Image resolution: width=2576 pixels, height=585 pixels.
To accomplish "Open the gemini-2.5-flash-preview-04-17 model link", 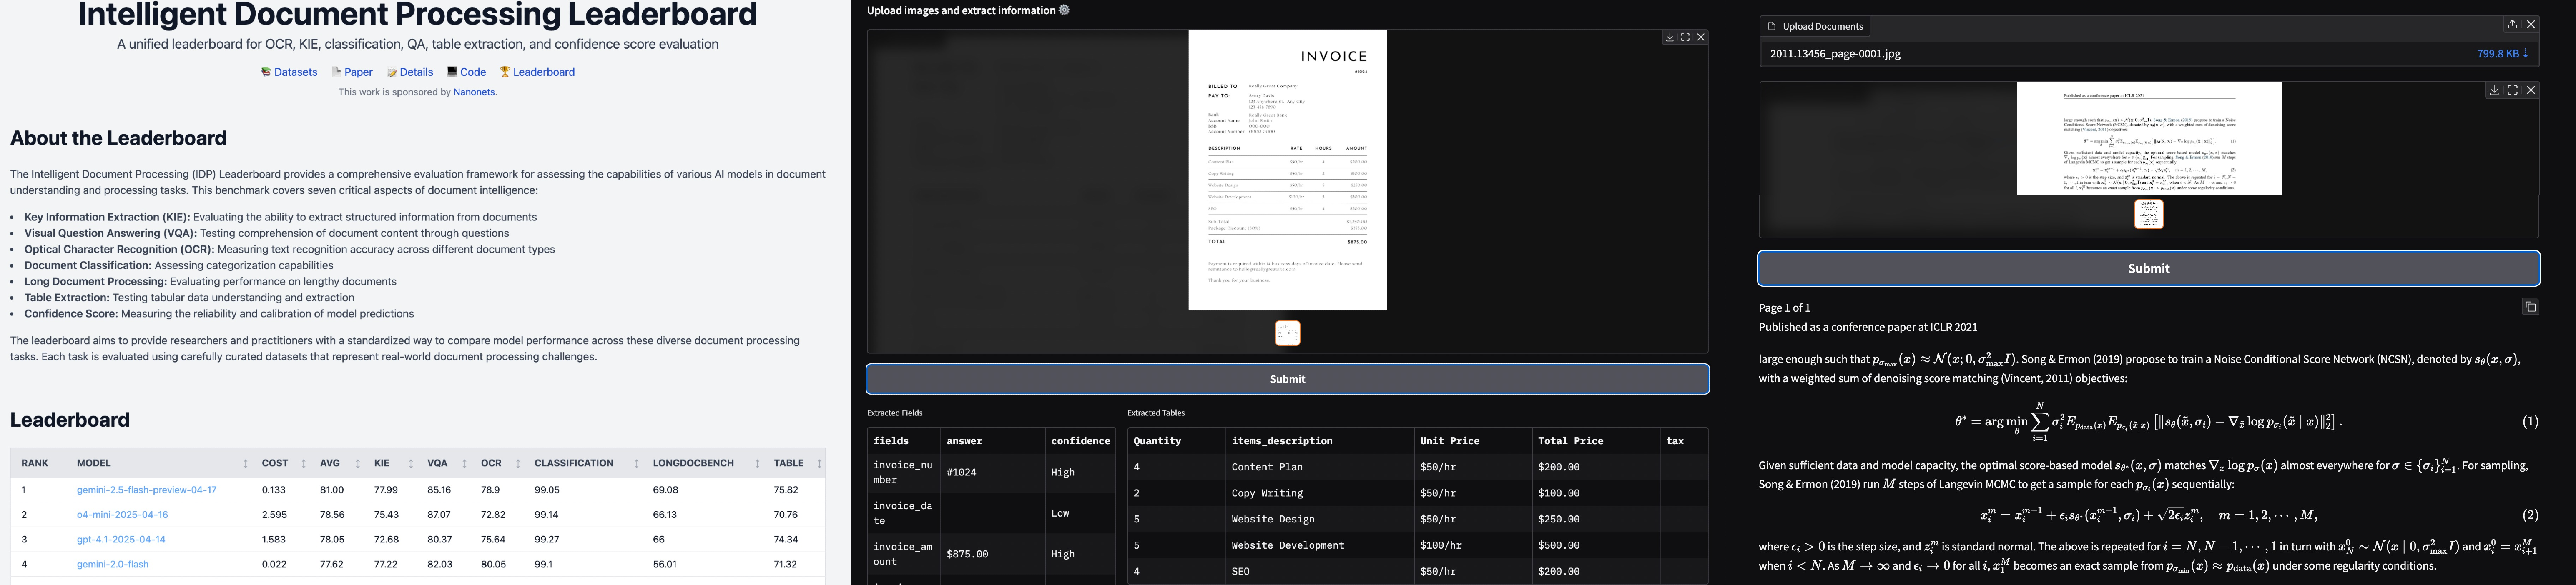I will point(148,489).
